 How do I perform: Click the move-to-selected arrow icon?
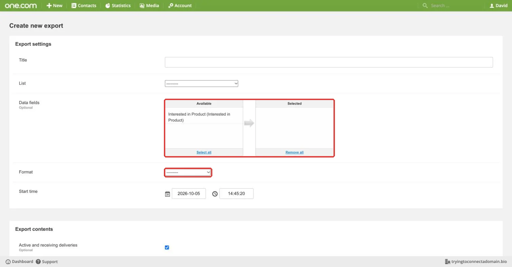249,123
